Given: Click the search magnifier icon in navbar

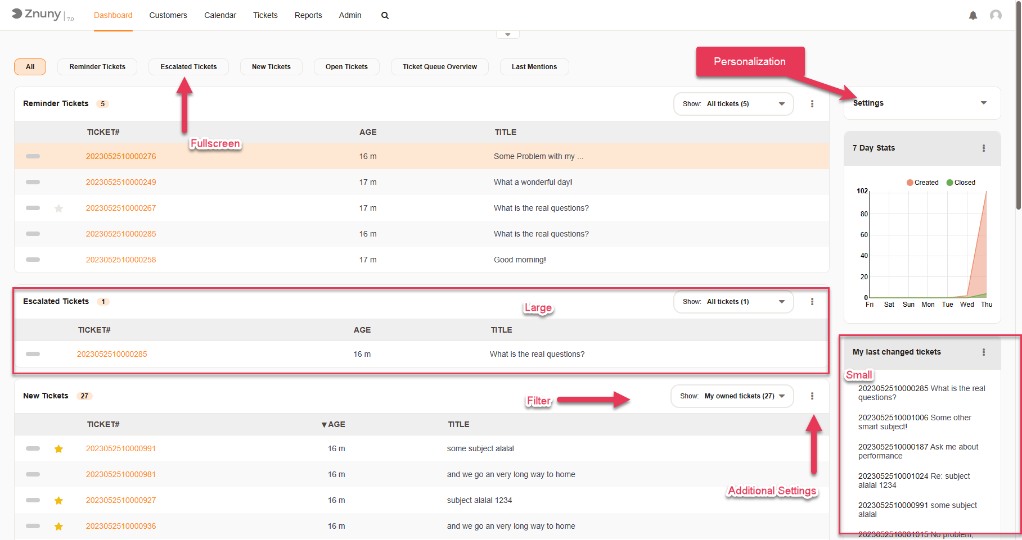Looking at the screenshot, I should coord(385,15).
